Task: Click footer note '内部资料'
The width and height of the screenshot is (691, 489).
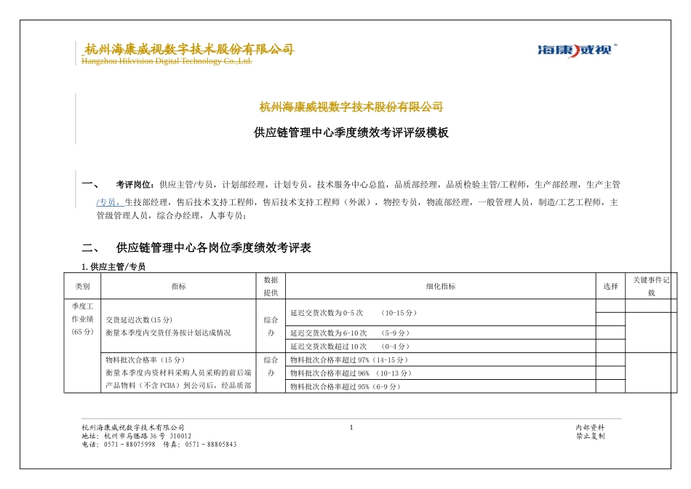Action: point(590,427)
